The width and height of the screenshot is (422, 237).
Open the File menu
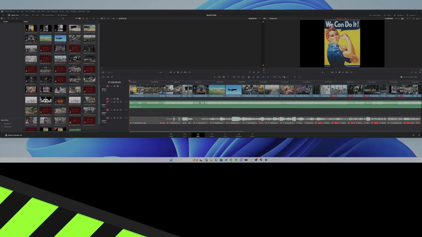coord(18,11)
